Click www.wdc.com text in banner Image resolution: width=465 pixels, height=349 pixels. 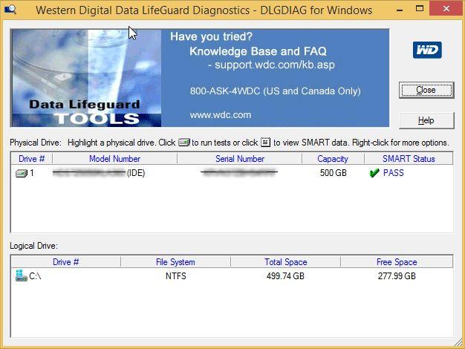pyautogui.click(x=221, y=115)
